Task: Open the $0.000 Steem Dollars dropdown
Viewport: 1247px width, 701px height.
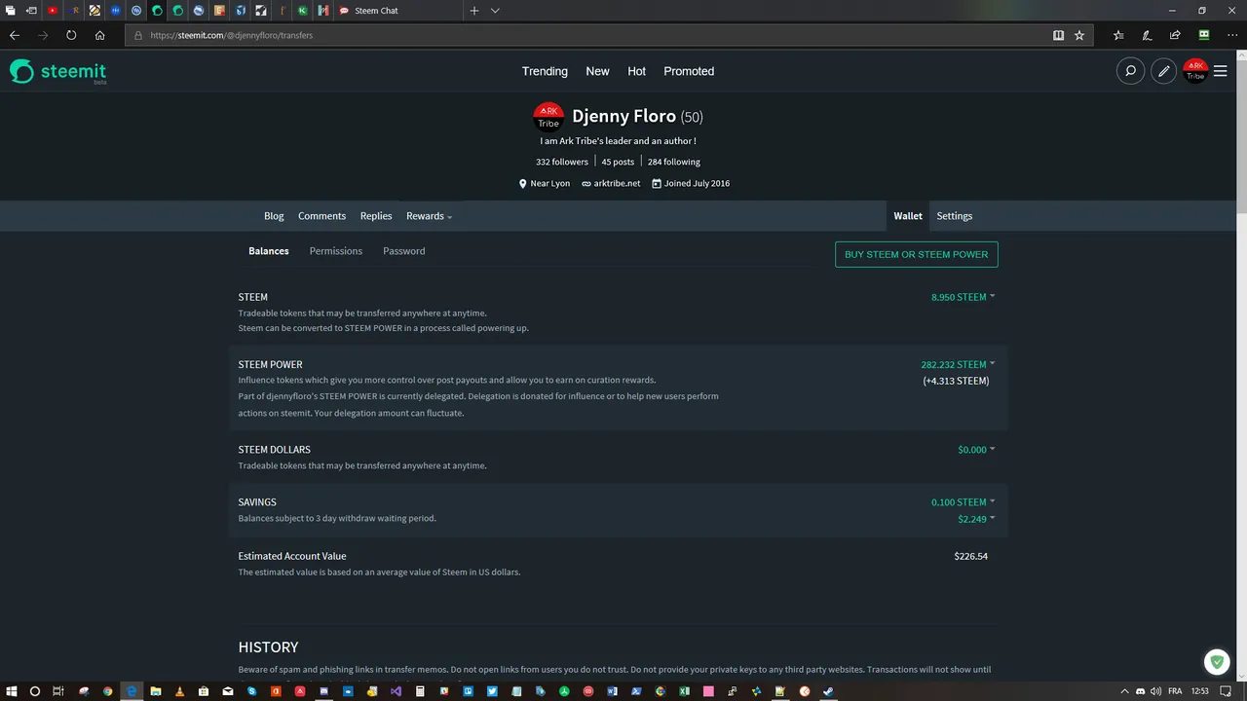Action: click(x=976, y=450)
